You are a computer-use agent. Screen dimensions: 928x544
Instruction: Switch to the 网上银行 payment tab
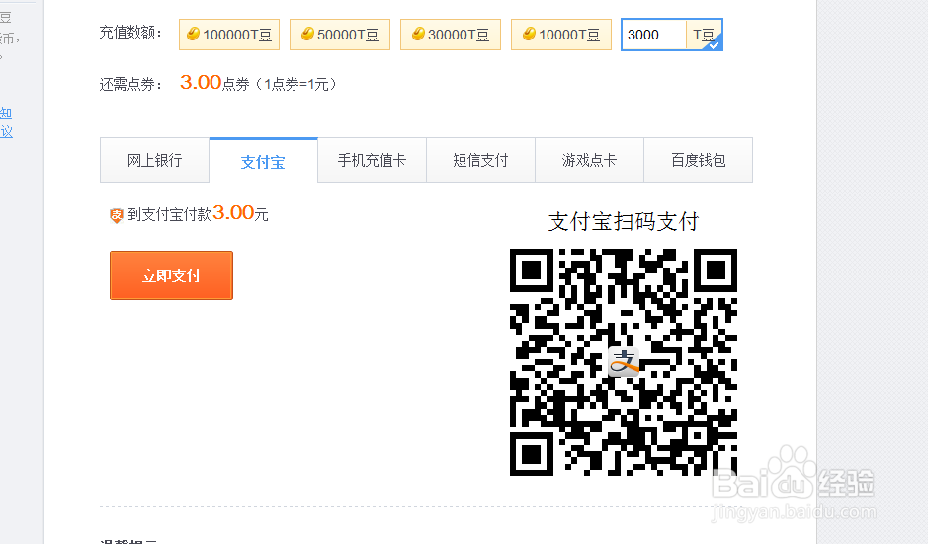(154, 160)
